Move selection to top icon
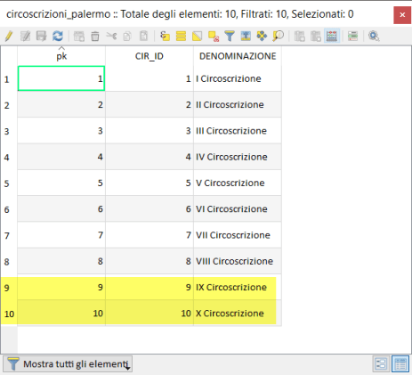This screenshot has height=375, width=412. [x=246, y=37]
